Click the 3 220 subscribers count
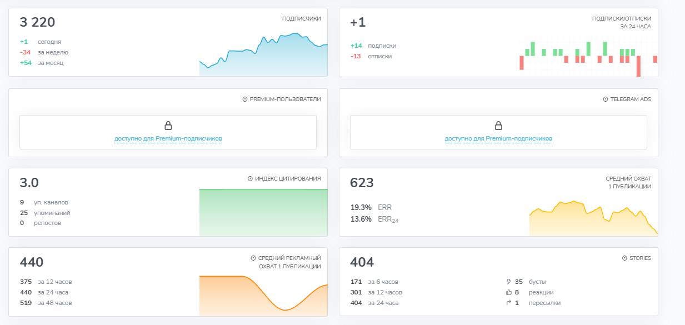 point(37,22)
